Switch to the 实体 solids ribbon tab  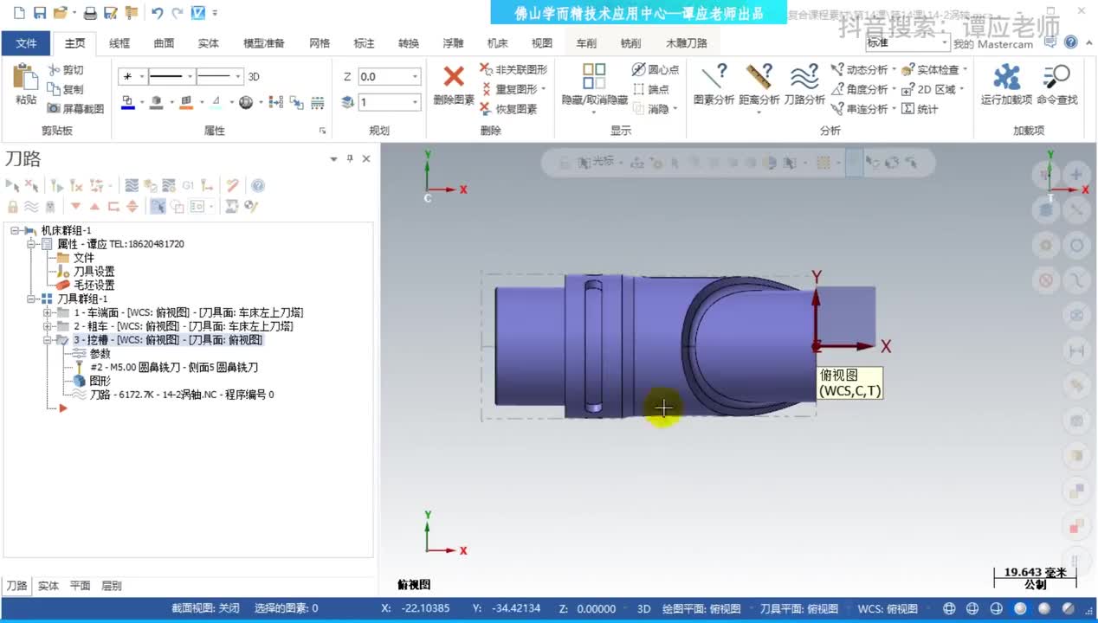coord(208,42)
